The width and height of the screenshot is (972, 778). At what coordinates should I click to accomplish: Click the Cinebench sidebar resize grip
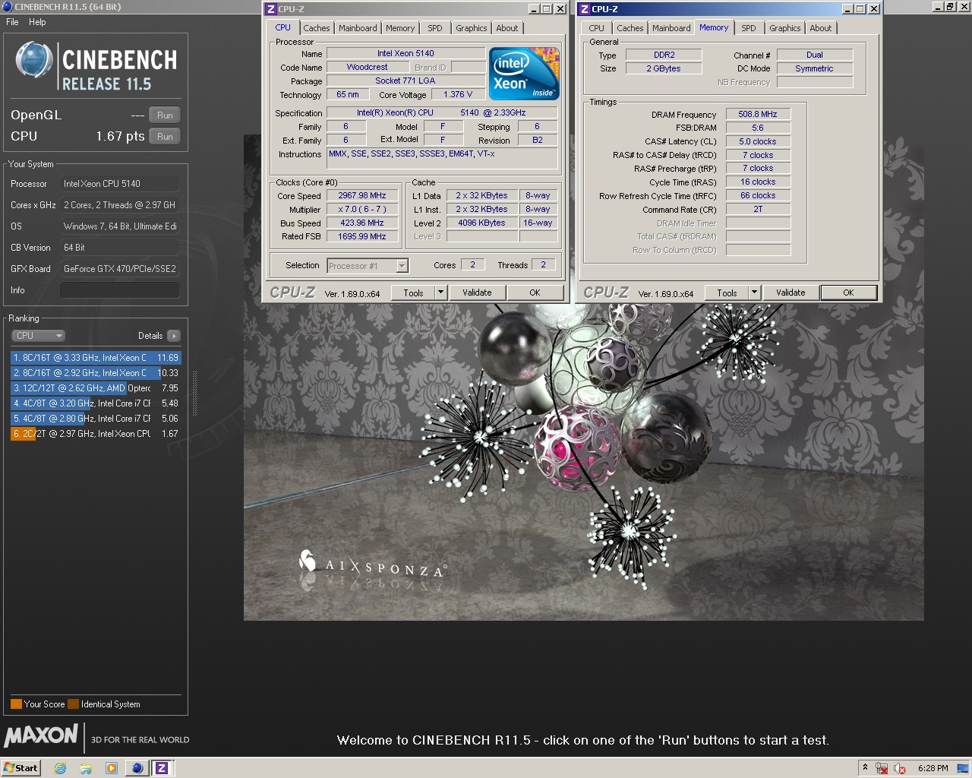[194, 394]
